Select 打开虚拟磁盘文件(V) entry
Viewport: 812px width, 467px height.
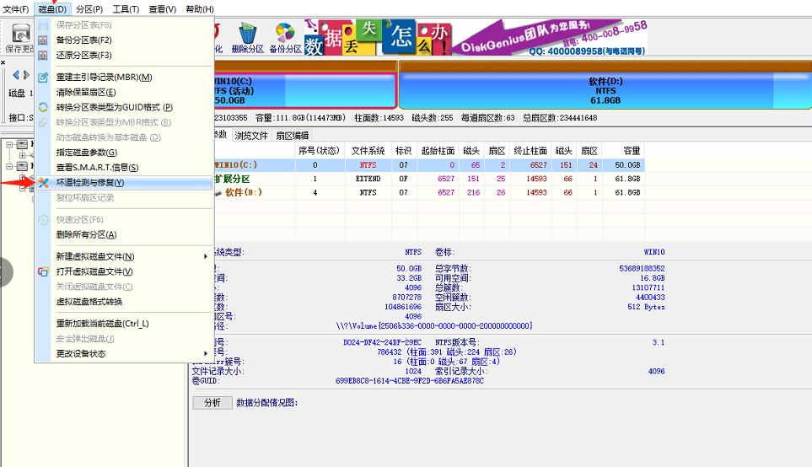(x=124, y=271)
